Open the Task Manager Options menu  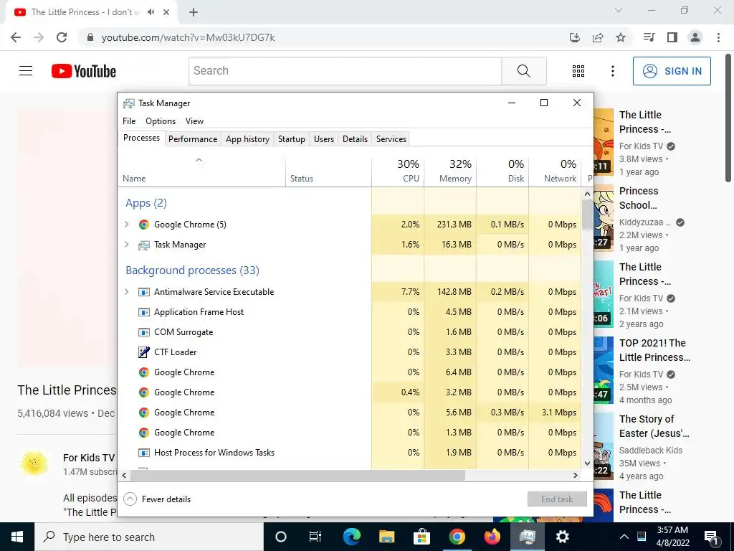click(161, 121)
